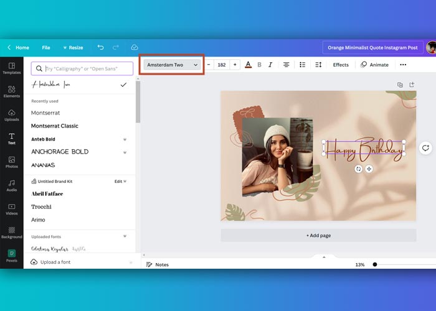Viewport: 436px width, 311px height.
Task: Choose the Montserrat Classic font
Action: click(x=55, y=126)
